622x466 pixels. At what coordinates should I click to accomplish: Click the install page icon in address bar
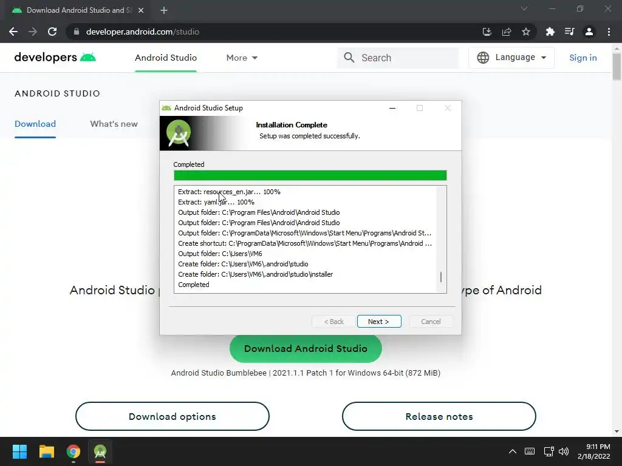point(487,32)
